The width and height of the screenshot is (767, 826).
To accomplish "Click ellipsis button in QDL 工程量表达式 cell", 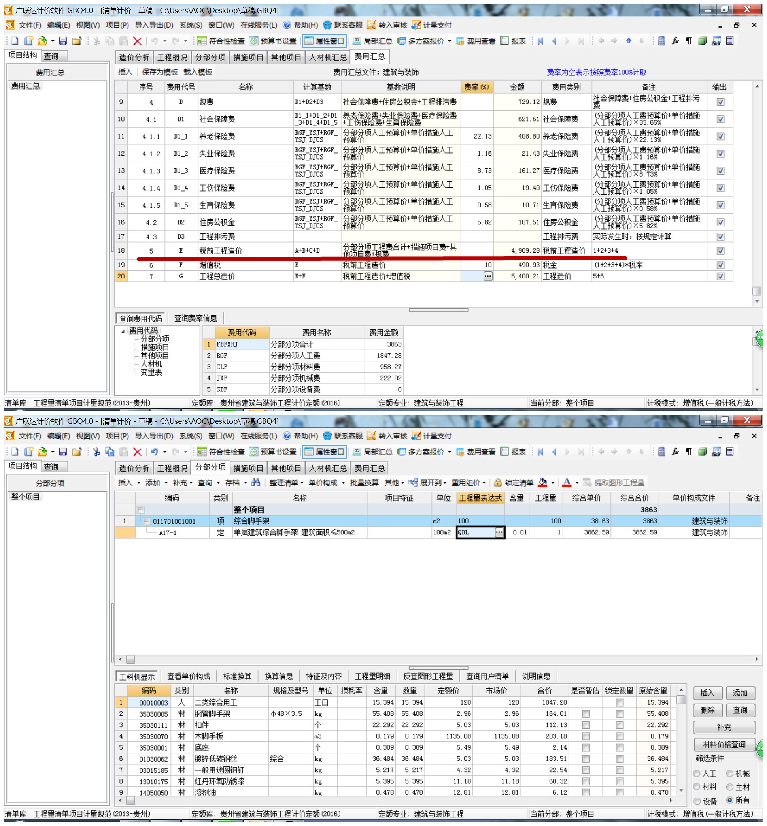I will point(499,532).
